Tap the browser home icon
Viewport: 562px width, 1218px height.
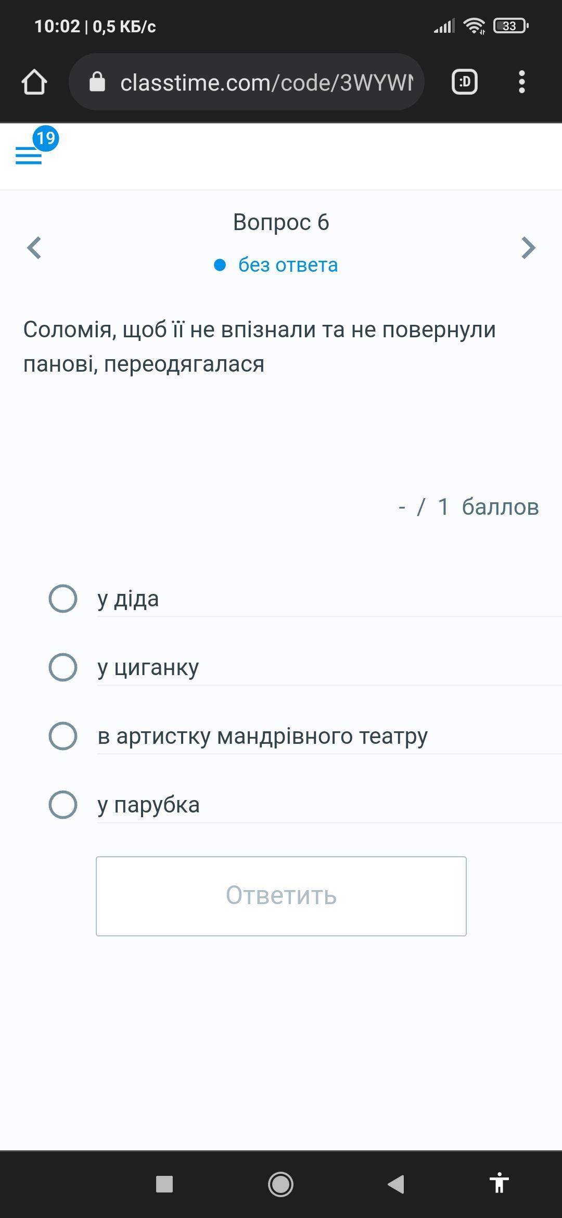click(34, 82)
